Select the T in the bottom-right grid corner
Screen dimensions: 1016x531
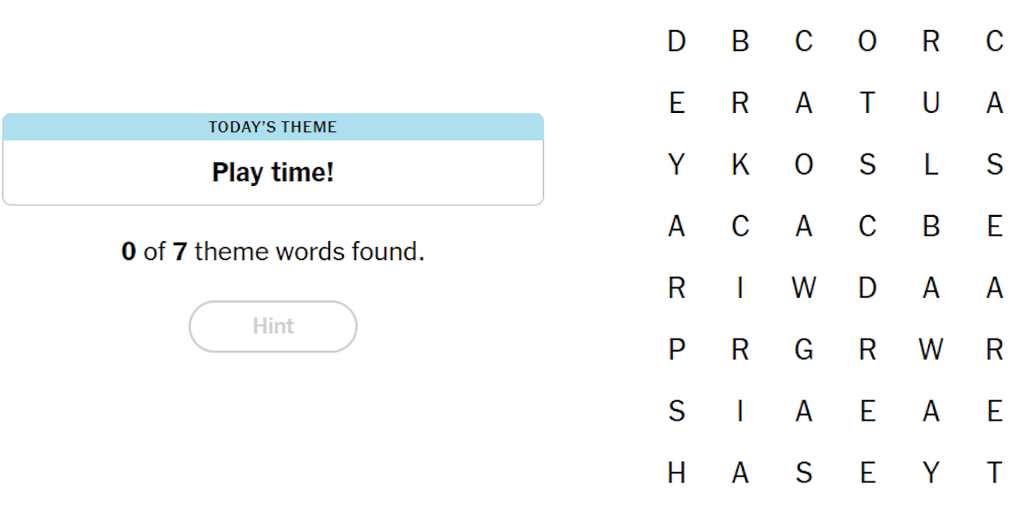click(x=994, y=473)
